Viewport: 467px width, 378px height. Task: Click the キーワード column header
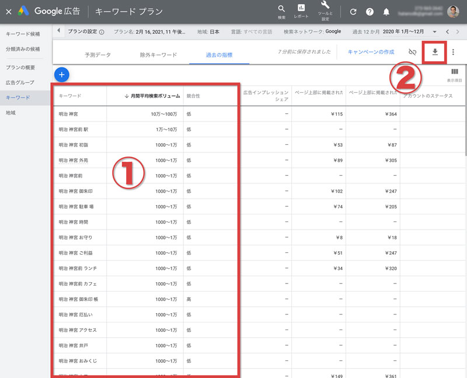pyautogui.click(x=70, y=96)
